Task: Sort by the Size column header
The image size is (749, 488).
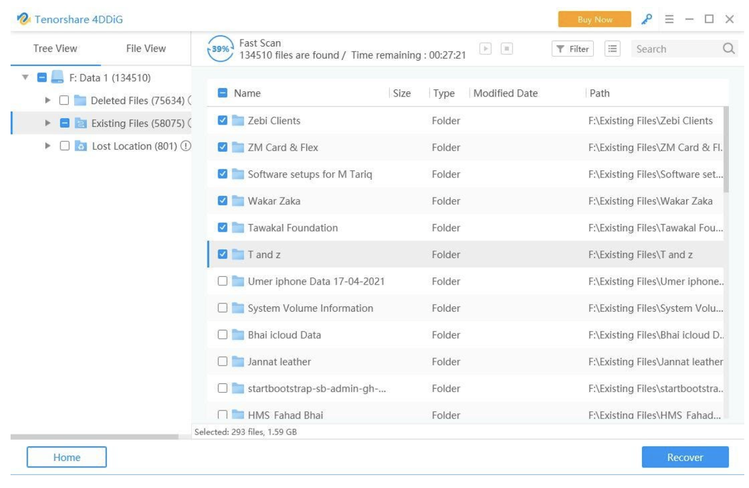Action: [x=402, y=93]
